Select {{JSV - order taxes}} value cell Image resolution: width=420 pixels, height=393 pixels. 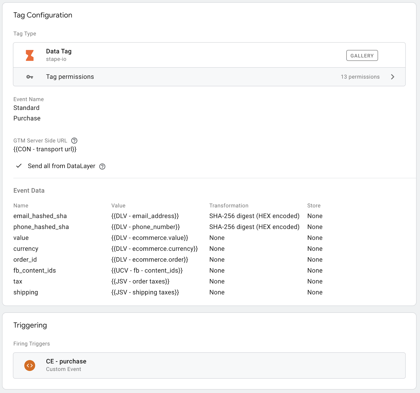(x=140, y=282)
